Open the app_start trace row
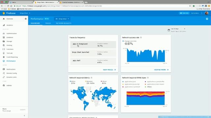This screenshot has height=118, width=211. [x=93, y=61]
